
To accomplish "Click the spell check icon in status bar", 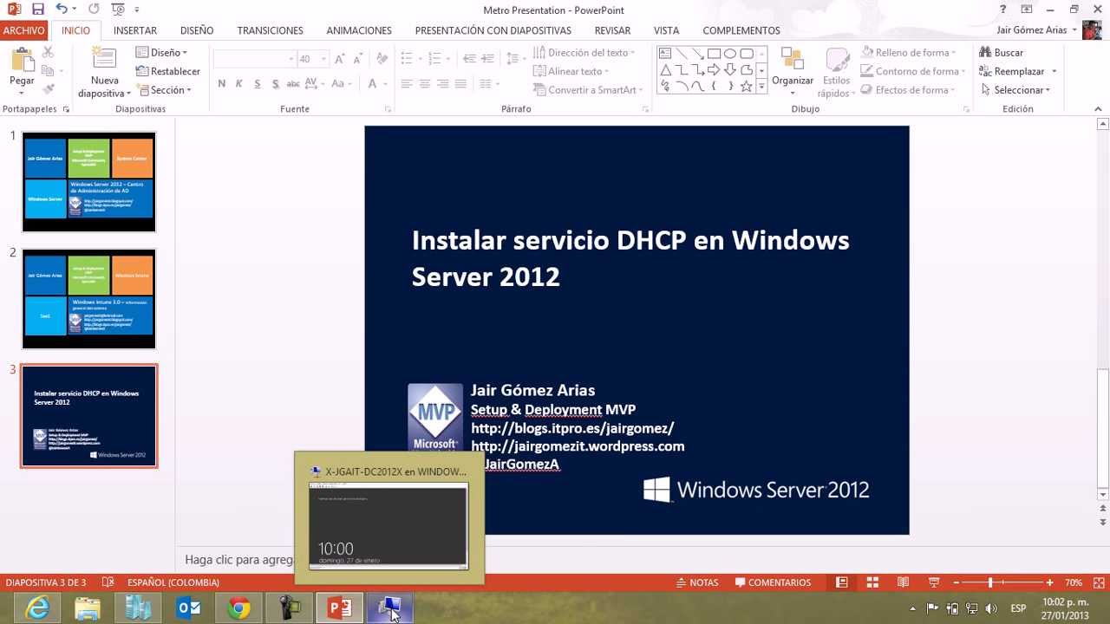I will pyautogui.click(x=108, y=582).
